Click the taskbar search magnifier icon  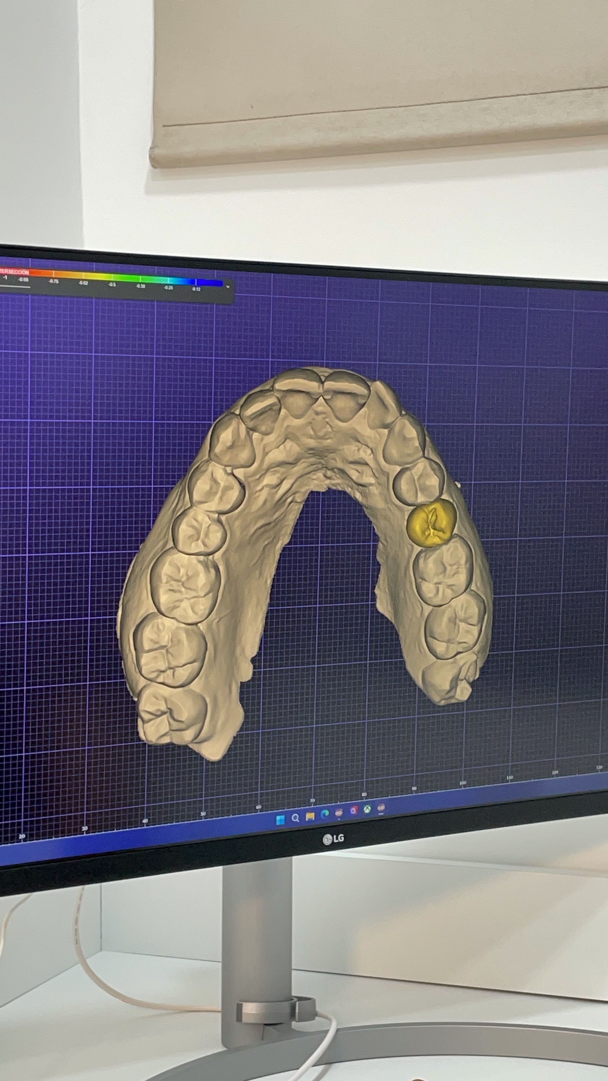[295, 818]
